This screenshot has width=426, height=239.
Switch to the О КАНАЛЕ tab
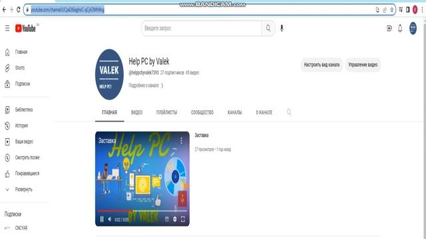tap(264, 112)
